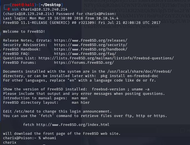Open the FreeBSD Handbook URL

click(x=91, y=49)
